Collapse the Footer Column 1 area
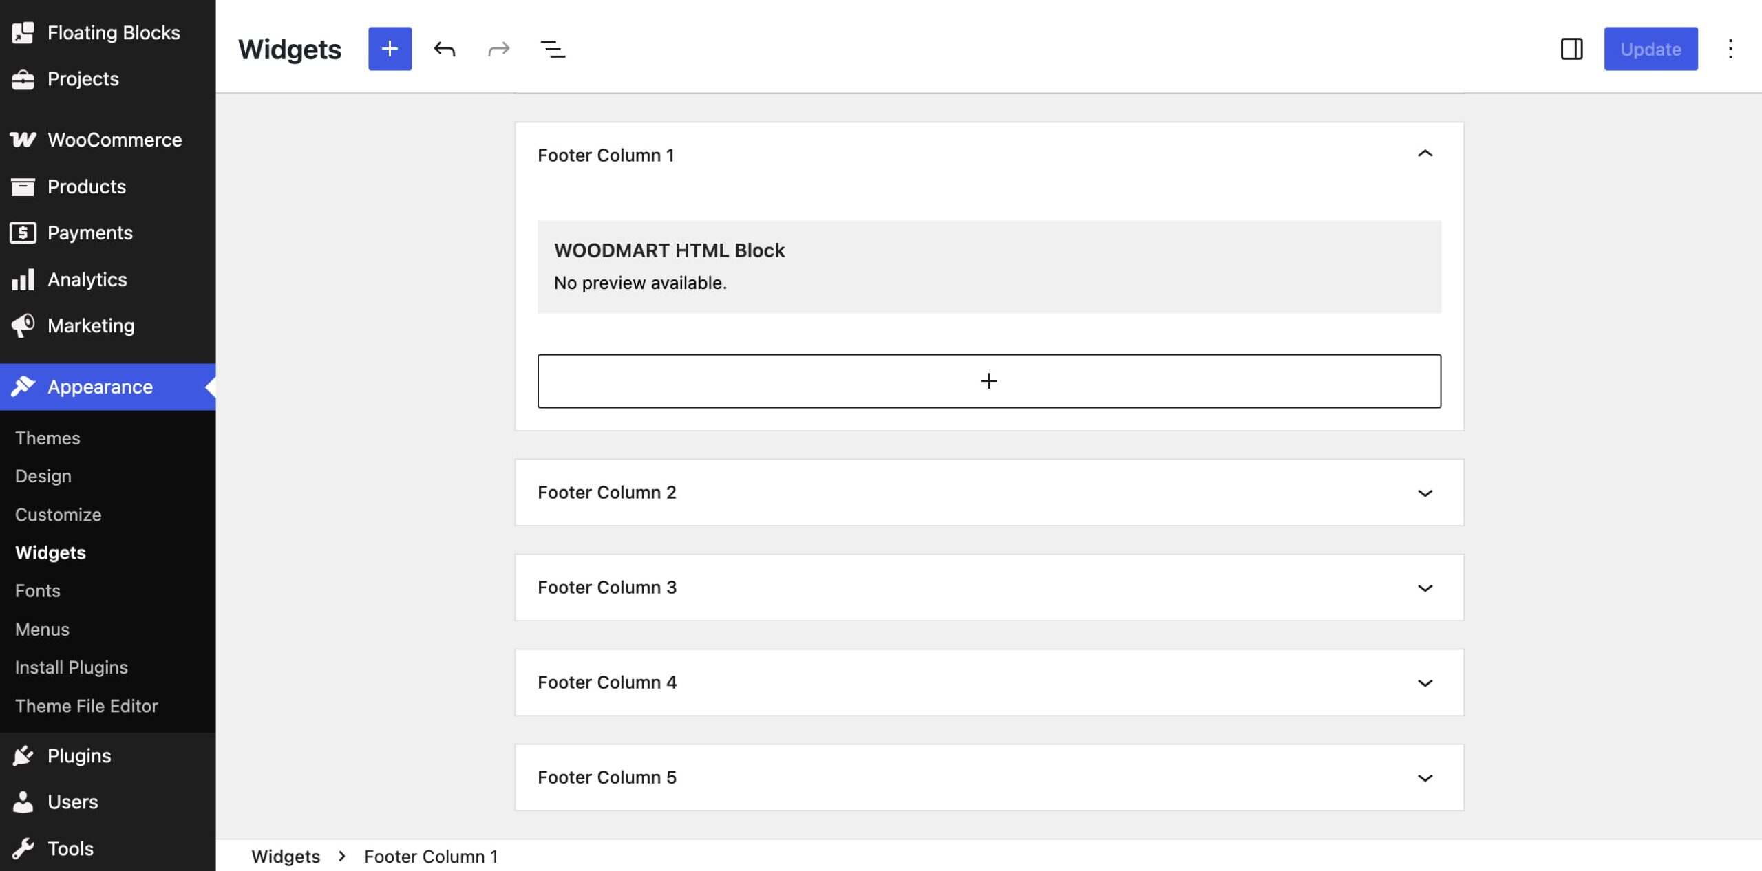The height and width of the screenshot is (871, 1762). 1425,154
